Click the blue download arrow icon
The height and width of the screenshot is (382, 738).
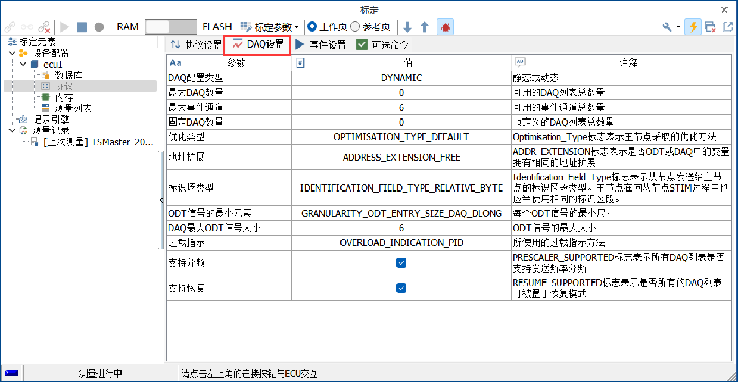pyautogui.click(x=407, y=27)
